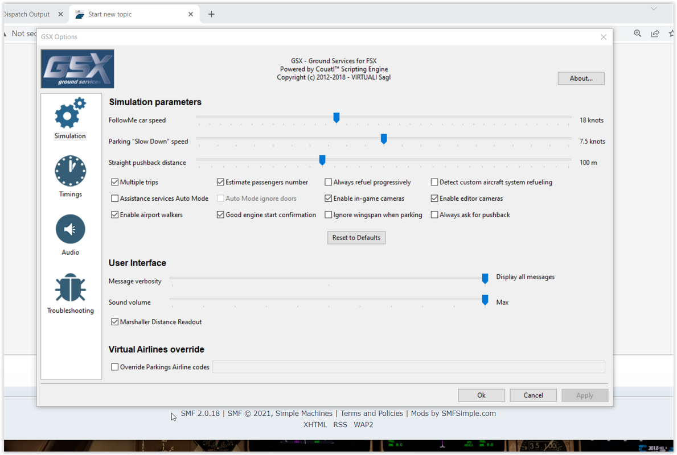The height and width of the screenshot is (455, 677).
Task: Toggle Good engine start confirmation
Action: (220, 215)
